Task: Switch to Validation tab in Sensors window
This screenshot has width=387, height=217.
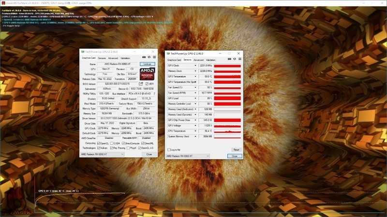Action: pyautogui.click(x=210, y=60)
